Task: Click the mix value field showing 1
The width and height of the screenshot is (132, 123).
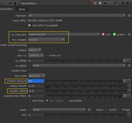Action: (36, 115)
